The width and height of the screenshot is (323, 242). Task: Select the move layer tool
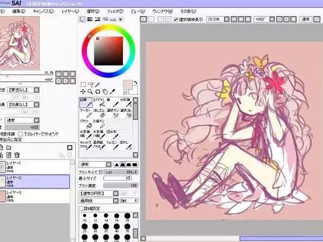[83, 92]
